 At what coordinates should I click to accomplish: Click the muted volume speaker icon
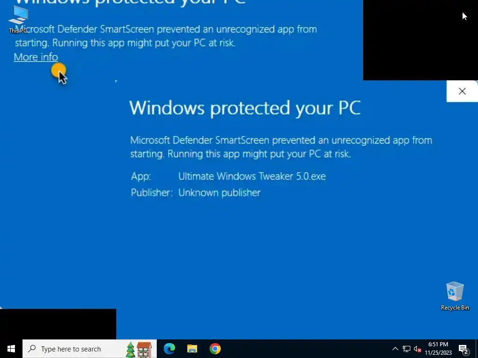[x=417, y=349]
